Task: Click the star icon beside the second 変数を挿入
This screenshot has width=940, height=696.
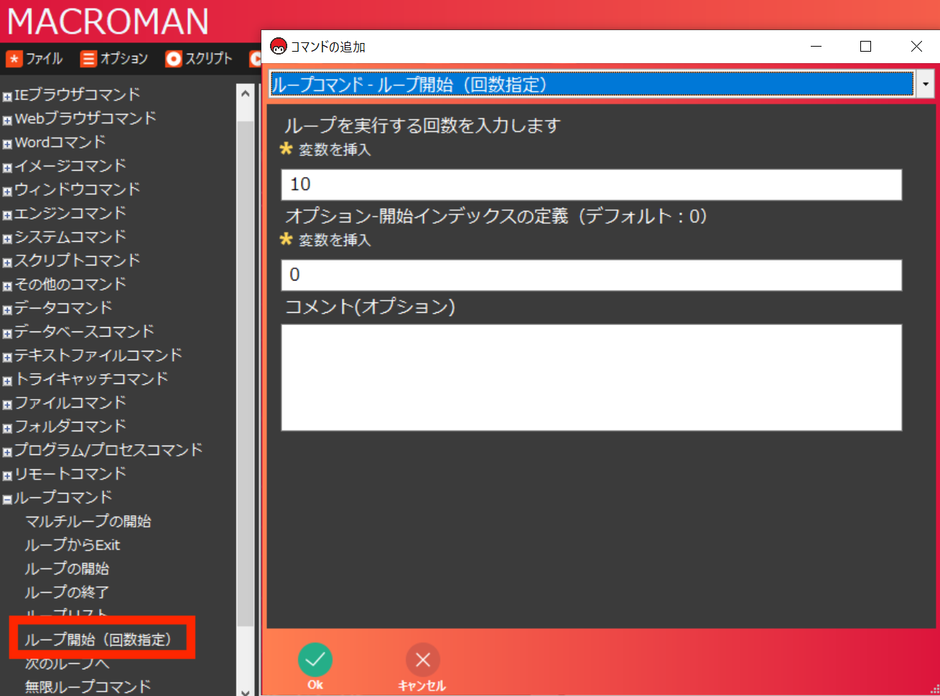Action: coord(287,239)
